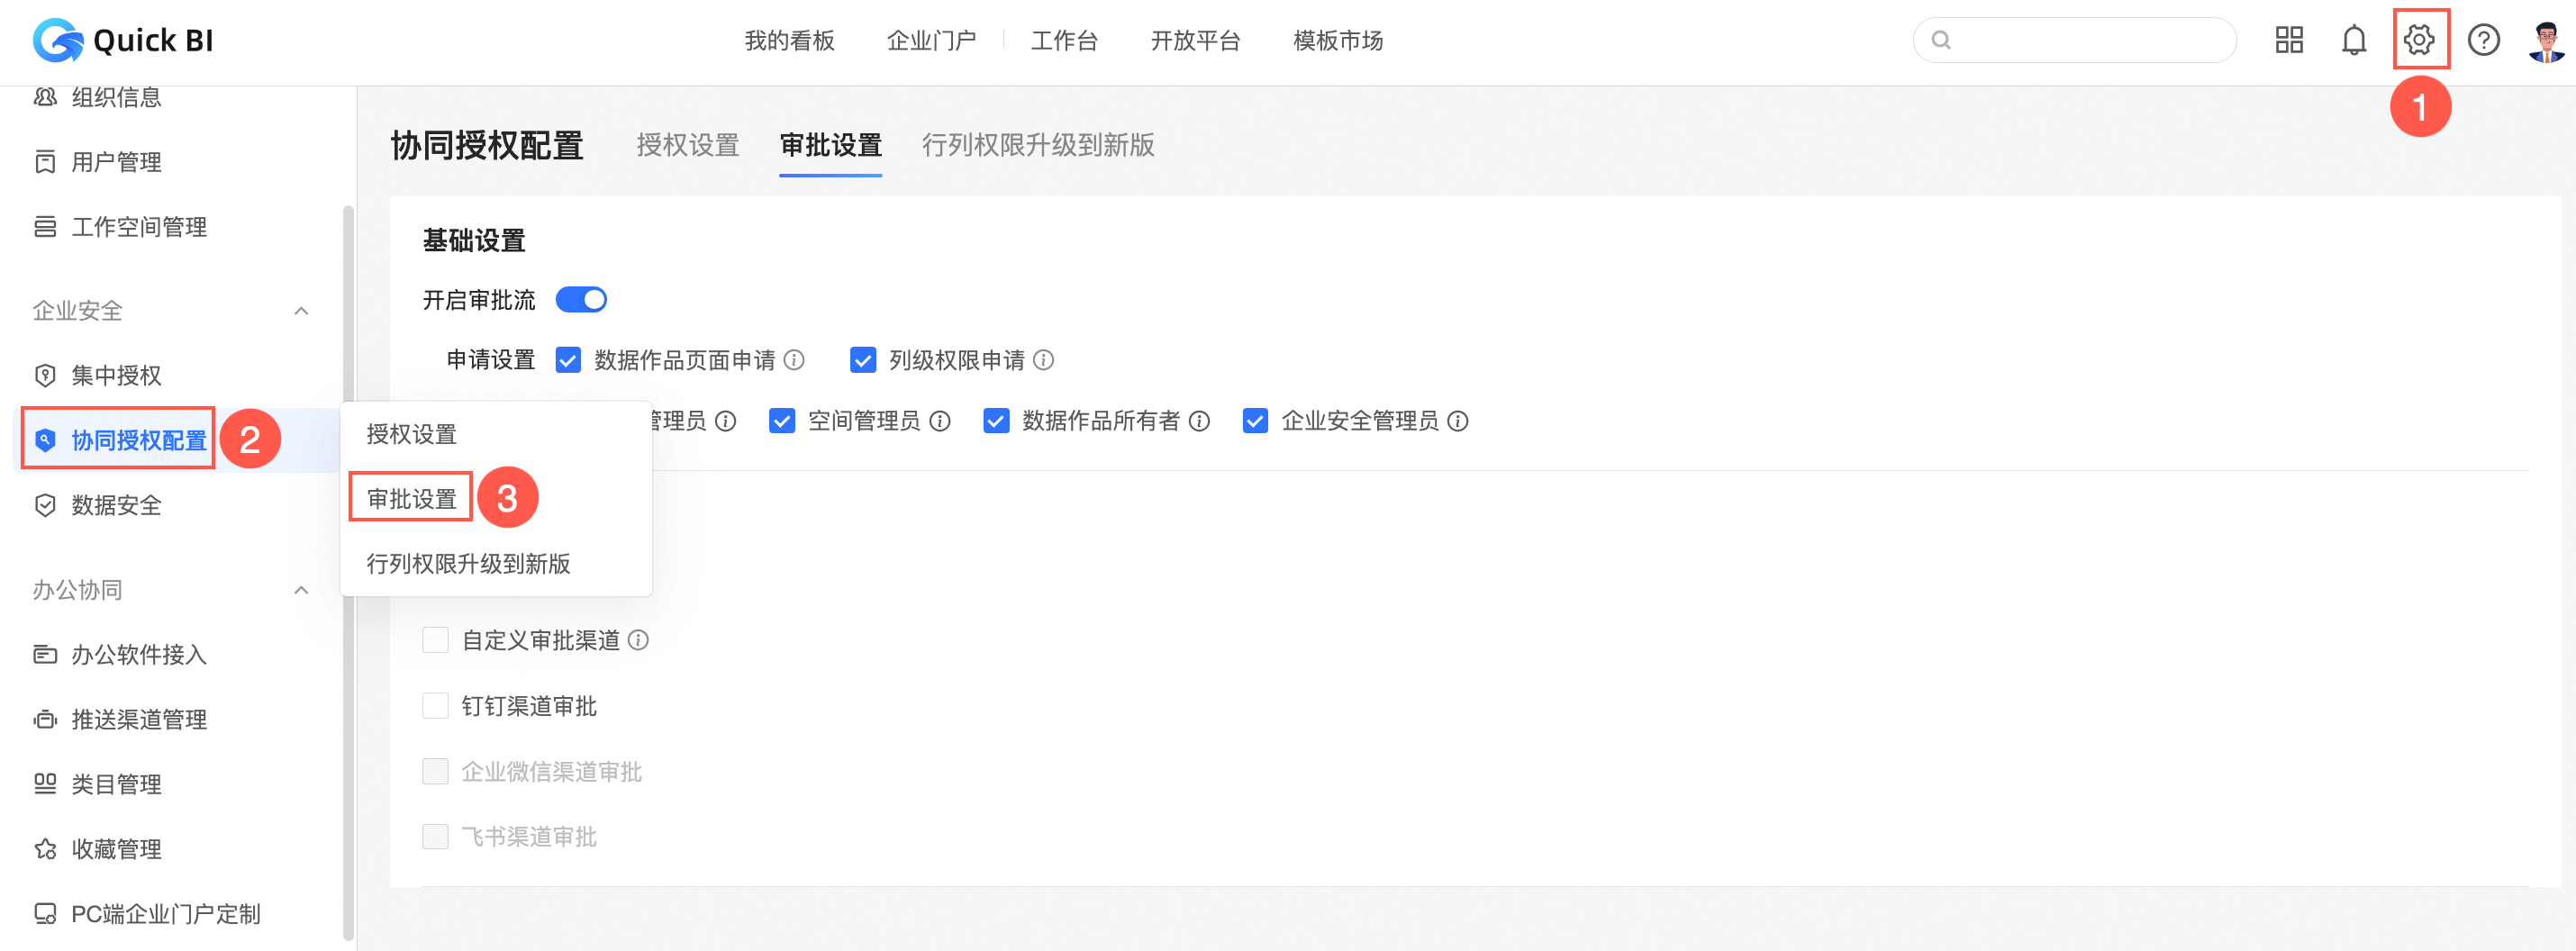Show info for 列级权限申请
Screen dimensions: 2576x951
click(1043, 360)
